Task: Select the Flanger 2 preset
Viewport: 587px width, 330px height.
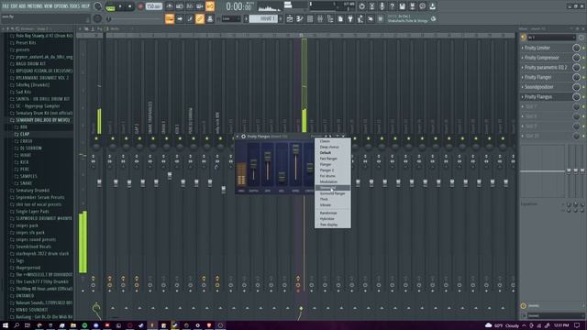Action: click(327, 170)
